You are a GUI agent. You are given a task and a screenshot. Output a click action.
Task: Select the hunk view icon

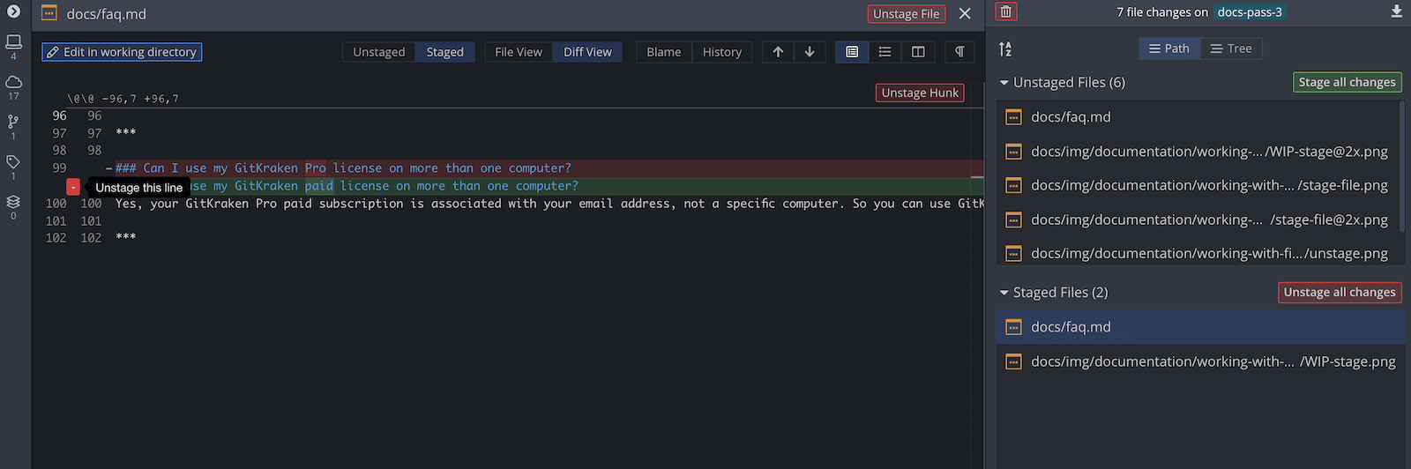click(x=852, y=52)
